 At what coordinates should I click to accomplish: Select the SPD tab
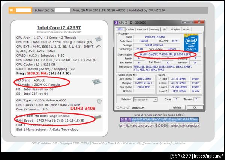165,29
